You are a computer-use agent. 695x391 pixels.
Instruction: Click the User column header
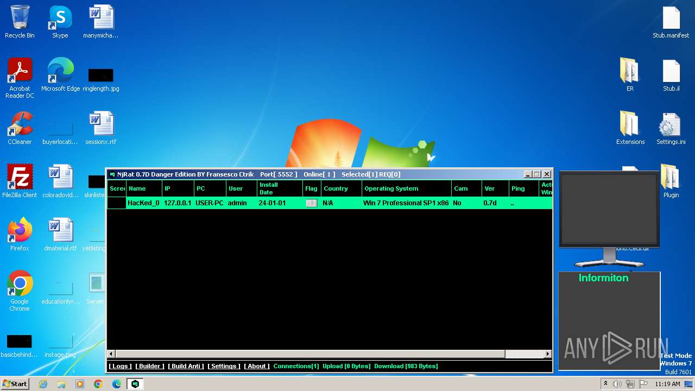point(242,188)
